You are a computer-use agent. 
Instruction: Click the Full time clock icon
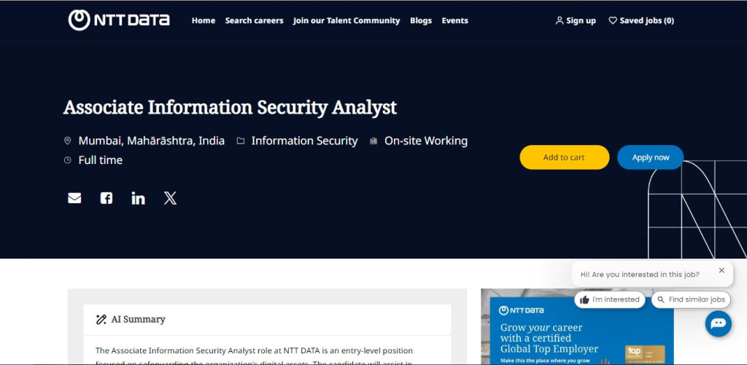68,160
